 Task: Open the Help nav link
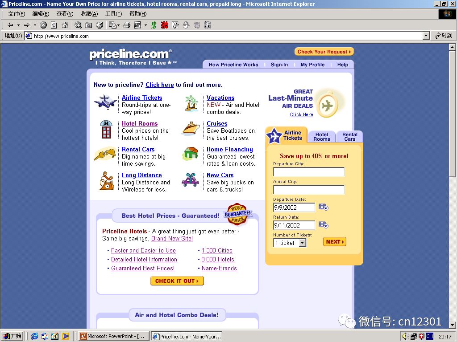pos(342,65)
